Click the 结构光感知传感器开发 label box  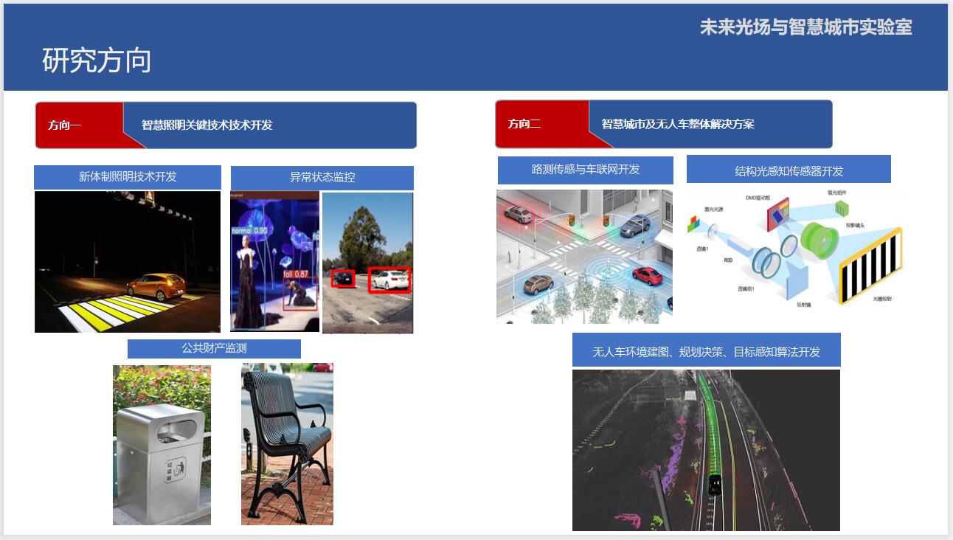[789, 170]
